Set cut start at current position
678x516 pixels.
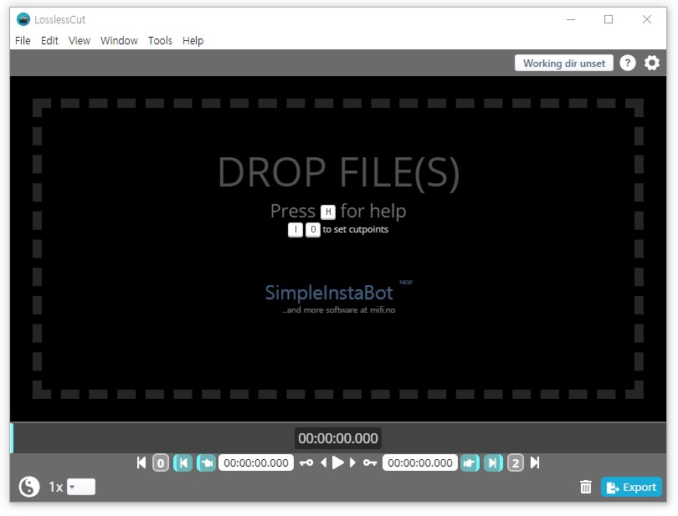(206, 462)
